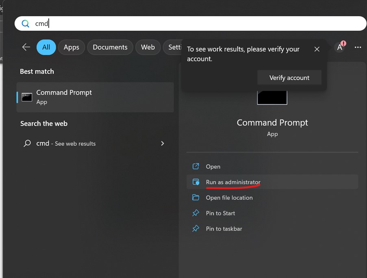Switch to the Documents filter tab
This screenshot has height=278, width=367.
coord(110,47)
